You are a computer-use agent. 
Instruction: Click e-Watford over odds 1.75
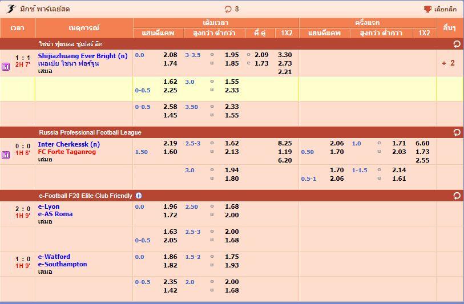click(x=232, y=257)
